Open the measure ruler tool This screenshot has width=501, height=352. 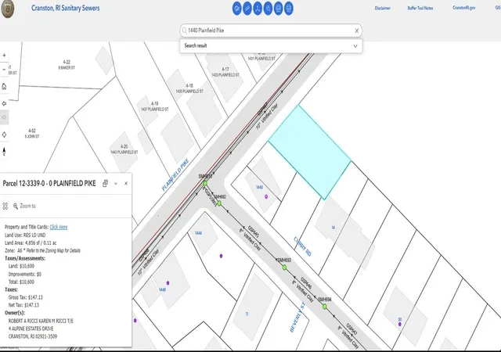pyautogui.click(x=247, y=9)
